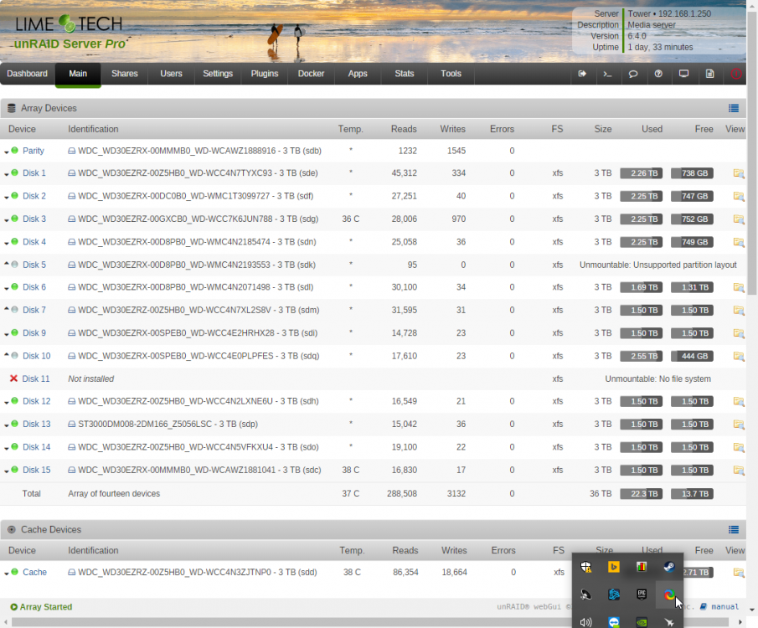Open the Parity device link
The width and height of the screenshot is (758, 628).
(34, 151)
